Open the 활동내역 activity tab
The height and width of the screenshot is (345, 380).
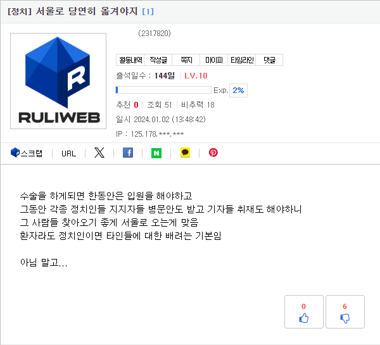pyautogui.click(x=130, y=60)
